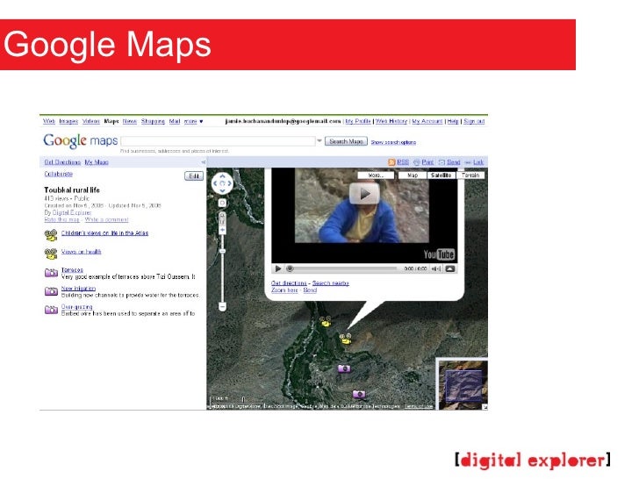
Task: Open the Web link in top navigation
Action: tap(49, 121)
